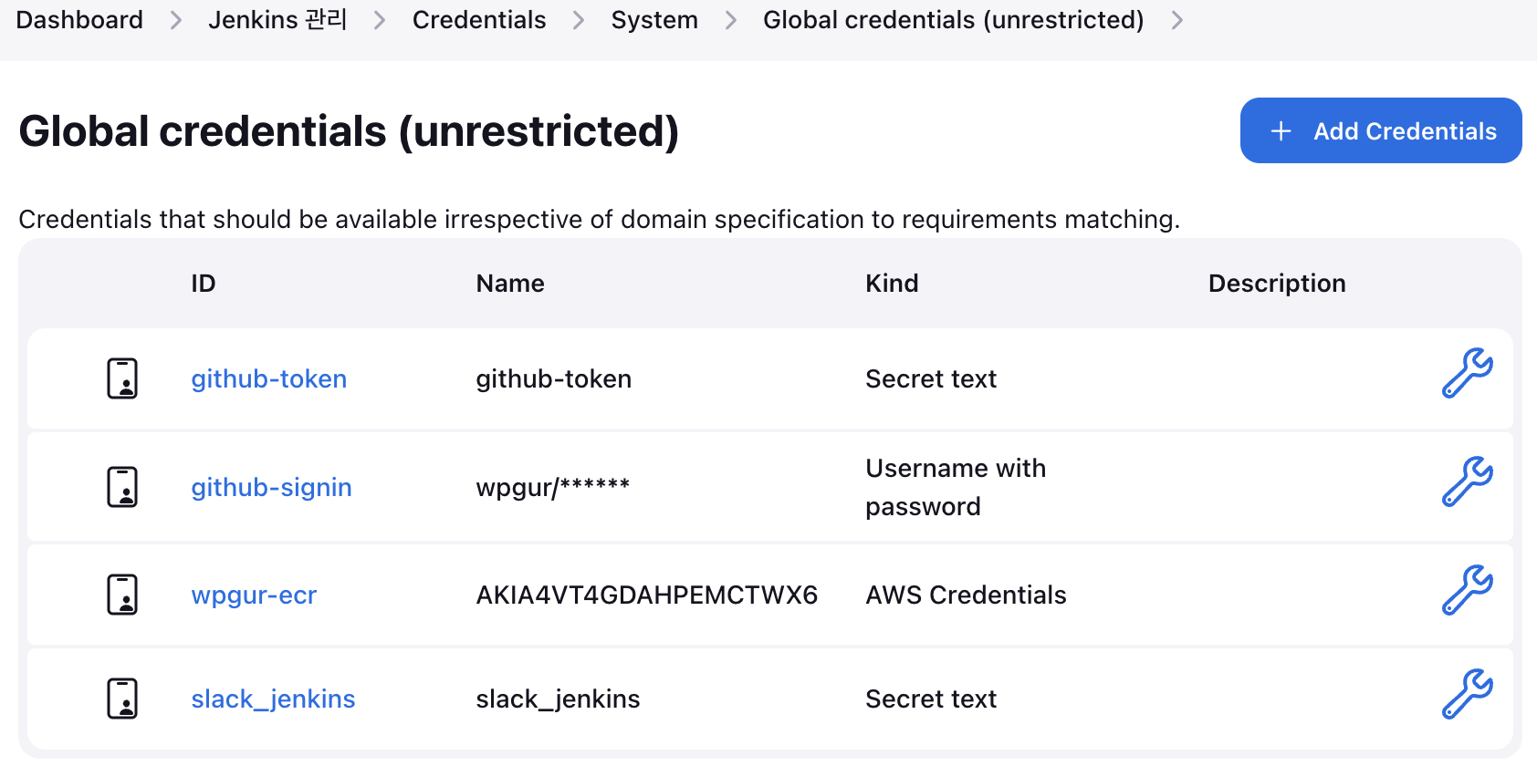Click credential icon beside wpgur-ecr

122,595
